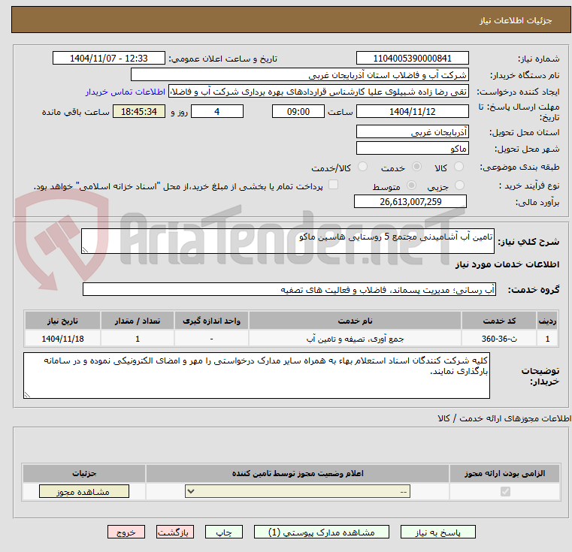The image size is (572, 552).
Task: Open the اطلاعات تماس خریدار link
Action: [126, 92]
